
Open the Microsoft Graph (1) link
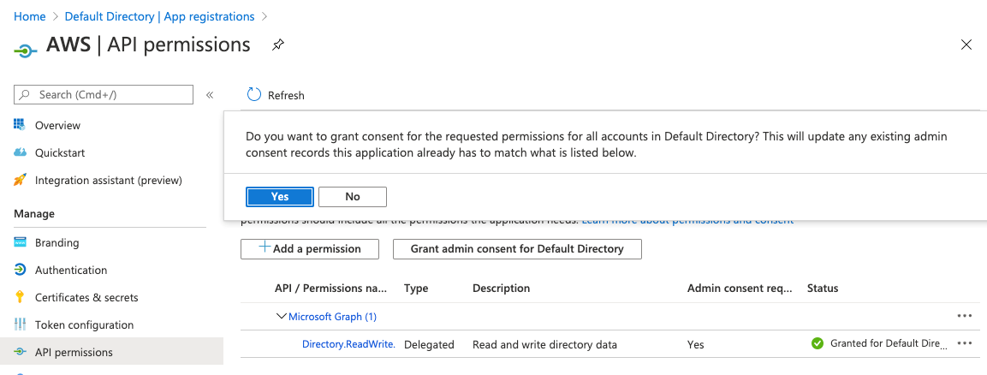coord(332,317)
